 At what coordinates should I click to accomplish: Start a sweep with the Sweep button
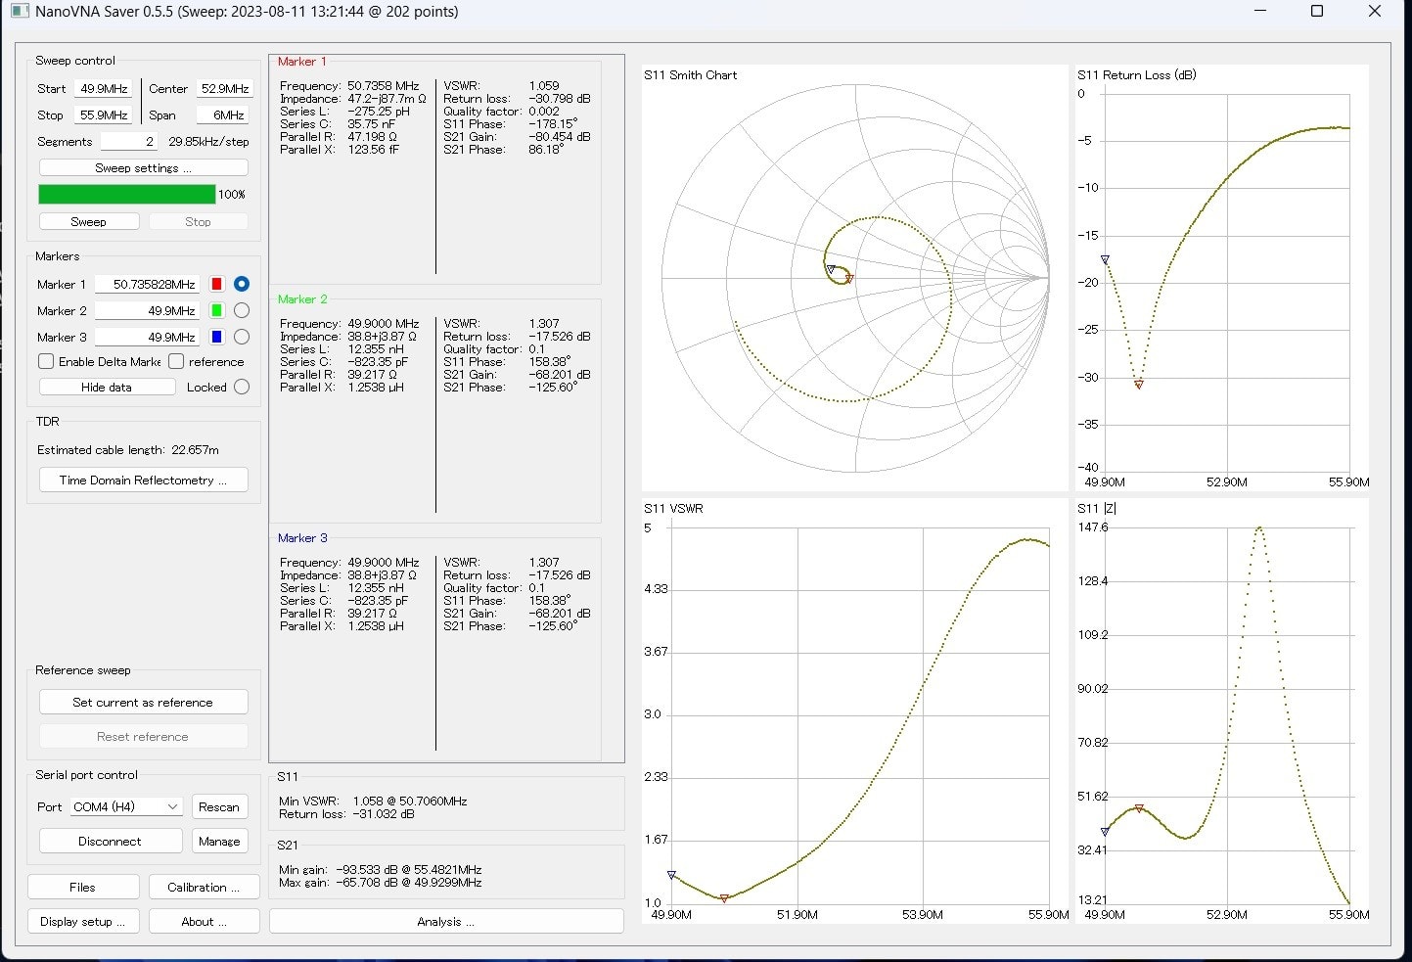(88, 222)
